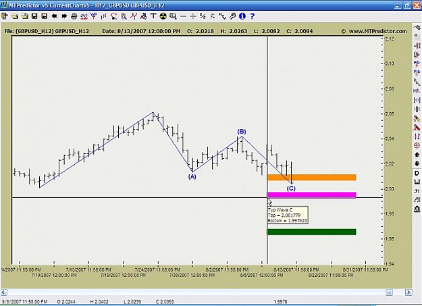
Task: Click the first floppy disk save icon
Action: [34, 16]
